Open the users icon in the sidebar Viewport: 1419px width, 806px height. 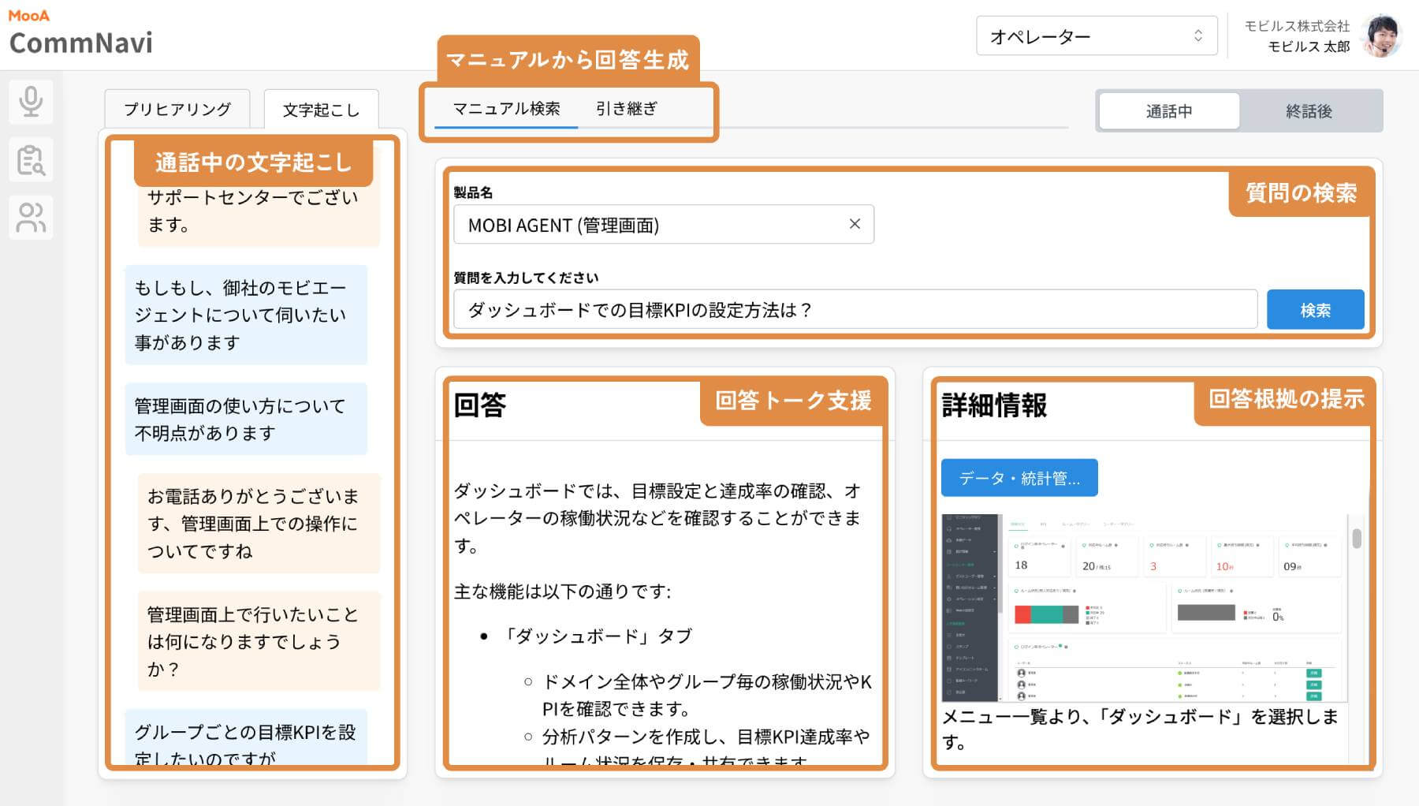click(31, 218)
